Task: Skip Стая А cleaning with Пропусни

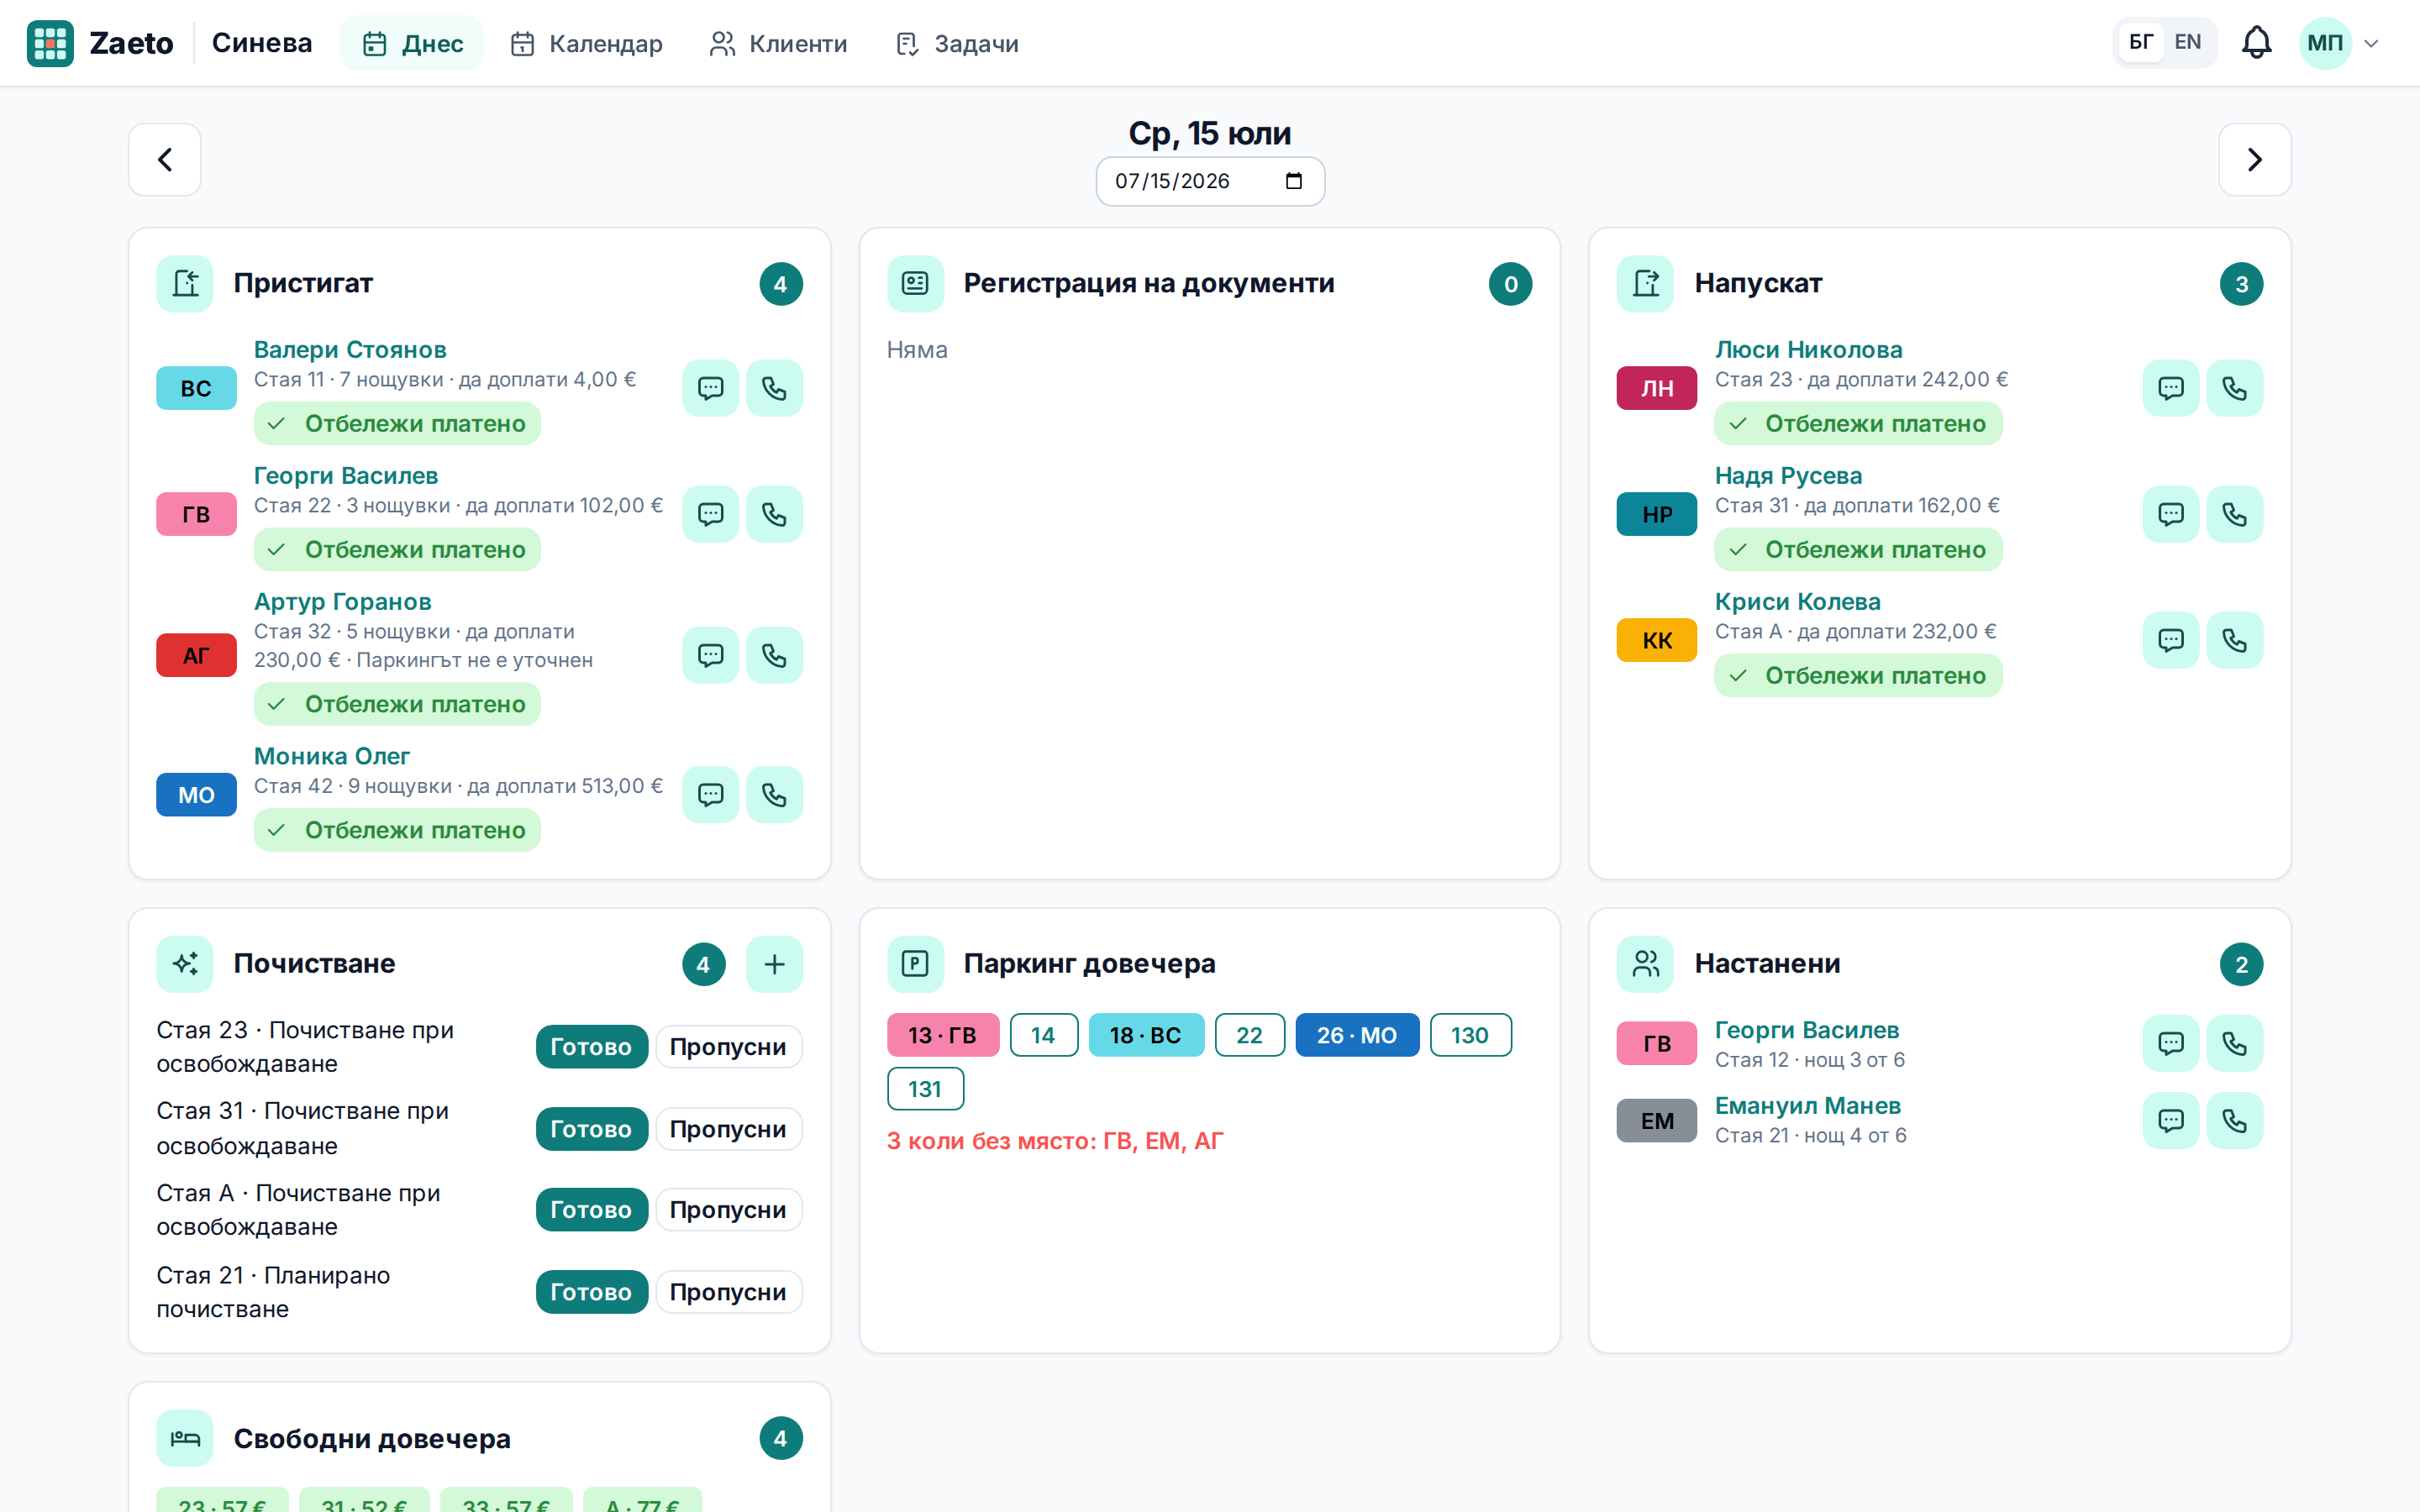Action: [x=728, y=1210]
